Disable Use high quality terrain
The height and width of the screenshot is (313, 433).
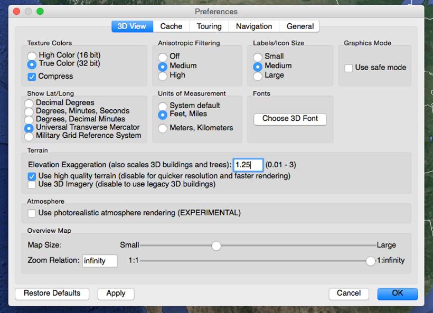coord(31,176)
